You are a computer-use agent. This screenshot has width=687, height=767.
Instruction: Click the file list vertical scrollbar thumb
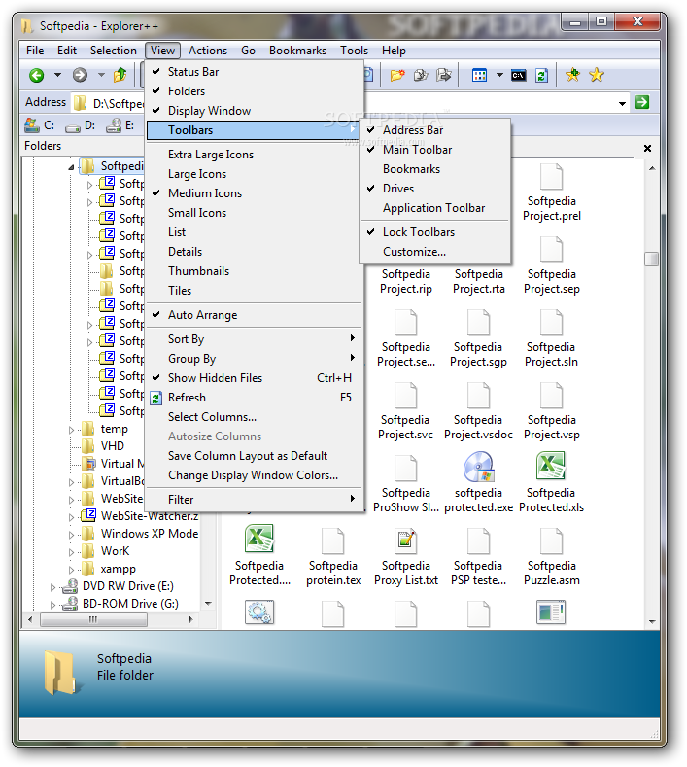(651, 259)
